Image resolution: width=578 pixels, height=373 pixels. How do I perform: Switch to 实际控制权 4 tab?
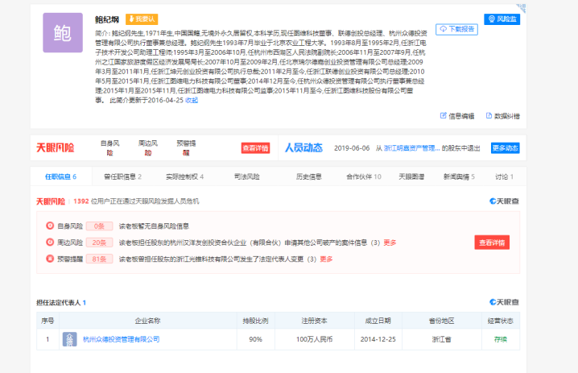184,176
